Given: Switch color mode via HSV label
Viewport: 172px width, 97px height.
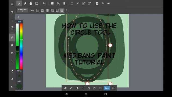Looking at the screenshot, I should coord(19,22).
